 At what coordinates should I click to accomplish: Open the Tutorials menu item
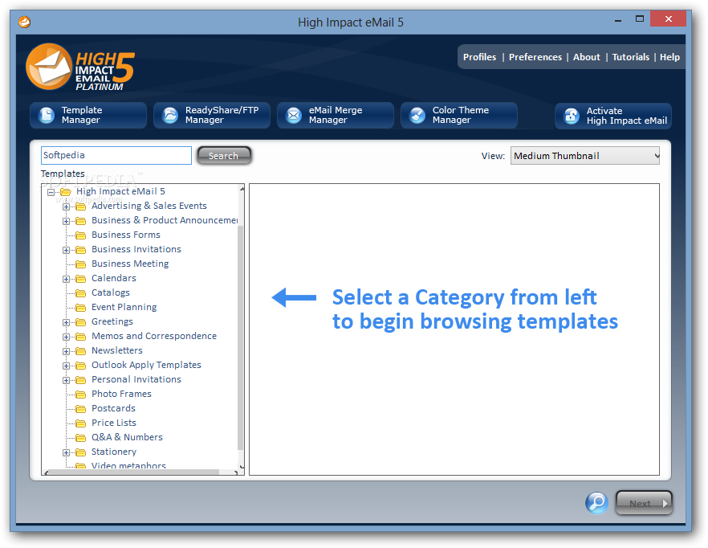tap(631, 57)
